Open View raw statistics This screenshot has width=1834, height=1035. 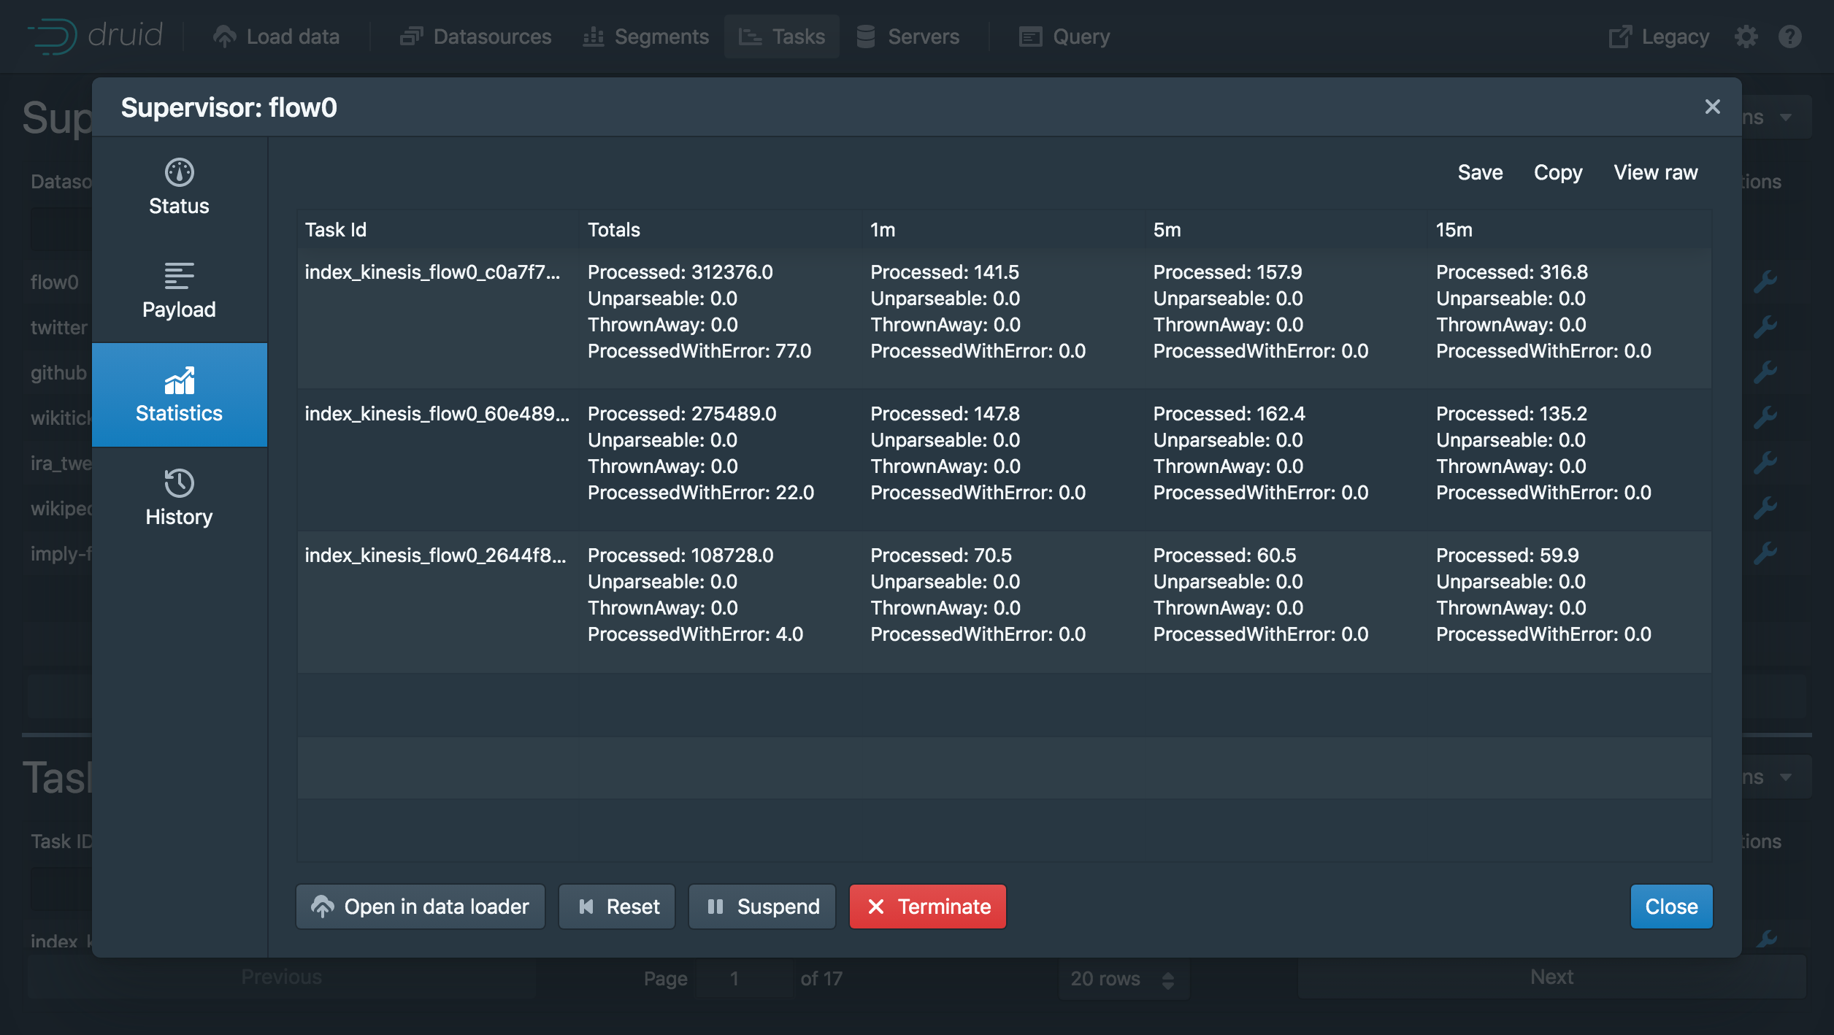point(1655,173)
